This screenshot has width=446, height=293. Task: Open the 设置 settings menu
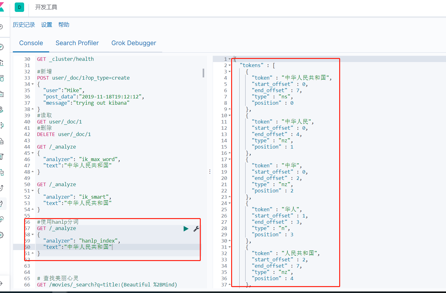click(x=46, y=24)
